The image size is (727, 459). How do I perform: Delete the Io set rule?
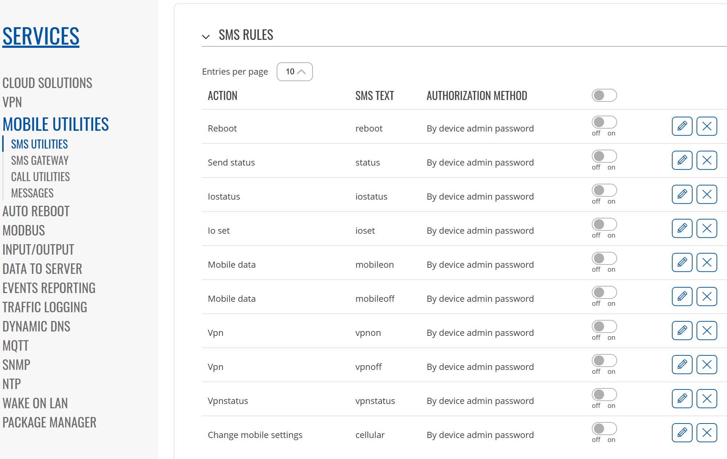click(x=706, y=228)
